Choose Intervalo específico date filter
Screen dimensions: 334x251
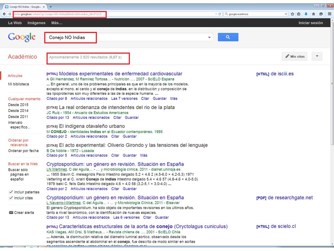click(19, 125)
